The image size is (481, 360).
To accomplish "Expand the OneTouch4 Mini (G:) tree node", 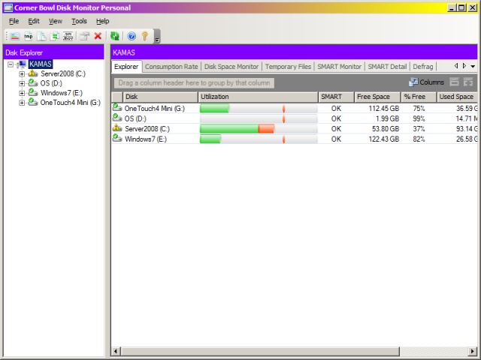I will click(22, 103).
